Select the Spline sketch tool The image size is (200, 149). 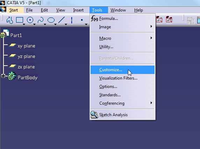tap(41, 20)
